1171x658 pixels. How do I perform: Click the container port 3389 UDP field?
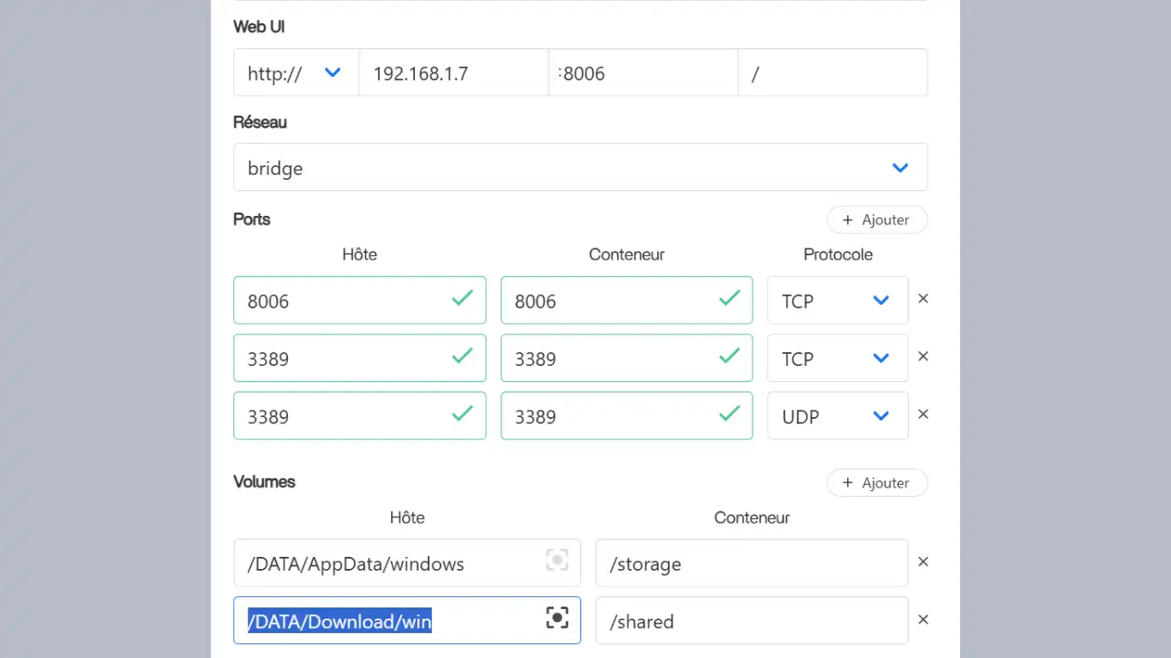610,416
